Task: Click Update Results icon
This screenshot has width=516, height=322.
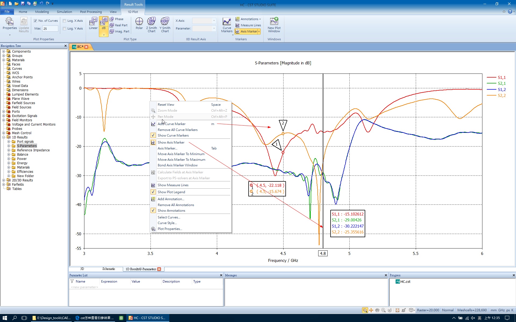Action: (x=24, y=25)
